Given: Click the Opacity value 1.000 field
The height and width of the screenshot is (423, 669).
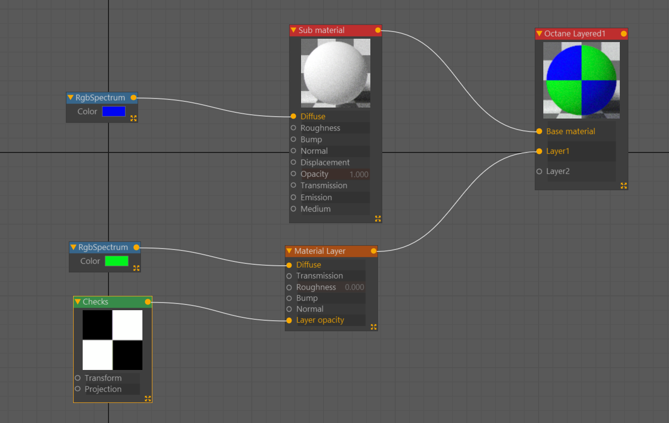Looking at the screenshot, I should coord(359,174).
